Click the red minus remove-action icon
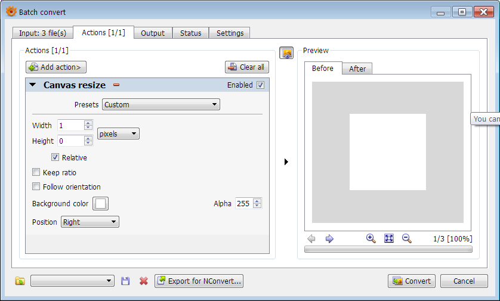 coord(116,85)
